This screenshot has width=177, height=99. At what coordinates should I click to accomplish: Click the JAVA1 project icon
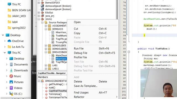[x=42, y=19]
